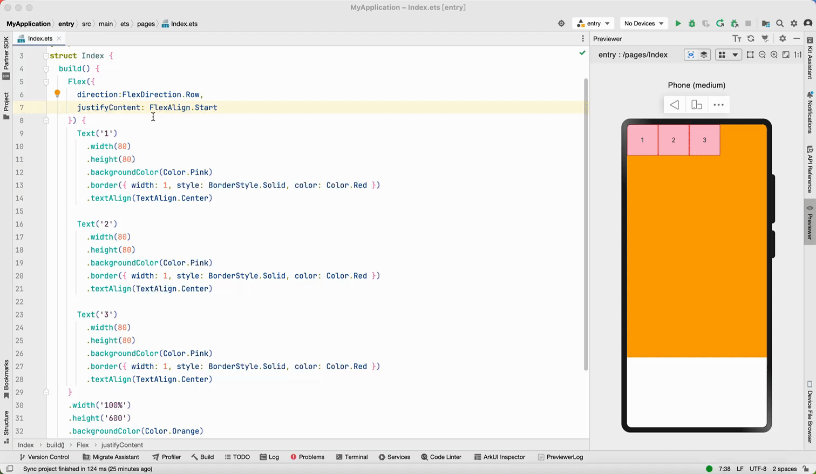Click the 2 spaces indent setting

pos(785,469)
